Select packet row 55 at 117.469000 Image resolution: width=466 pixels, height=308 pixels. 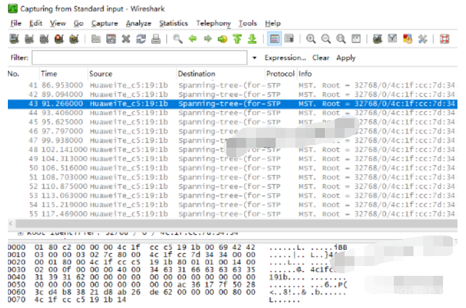(232, 214)
